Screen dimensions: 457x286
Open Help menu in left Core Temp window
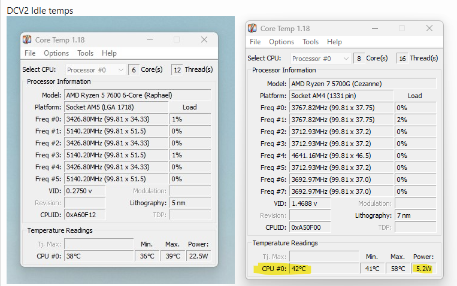(109, 53)
